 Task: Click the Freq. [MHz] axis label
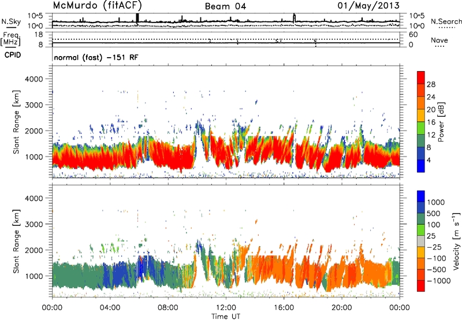pyautogui.click(x=10, y=39)
